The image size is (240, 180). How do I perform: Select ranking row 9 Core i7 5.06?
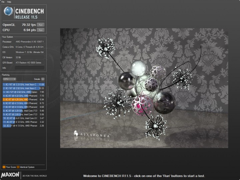pos(24,114)
